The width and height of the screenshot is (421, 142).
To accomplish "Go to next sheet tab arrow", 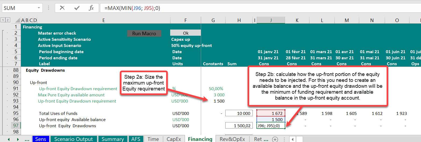I will 18,139.
